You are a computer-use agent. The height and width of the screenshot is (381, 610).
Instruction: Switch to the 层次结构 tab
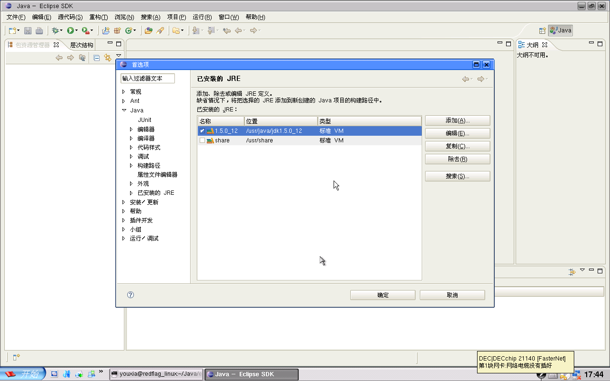coord(82,45)
